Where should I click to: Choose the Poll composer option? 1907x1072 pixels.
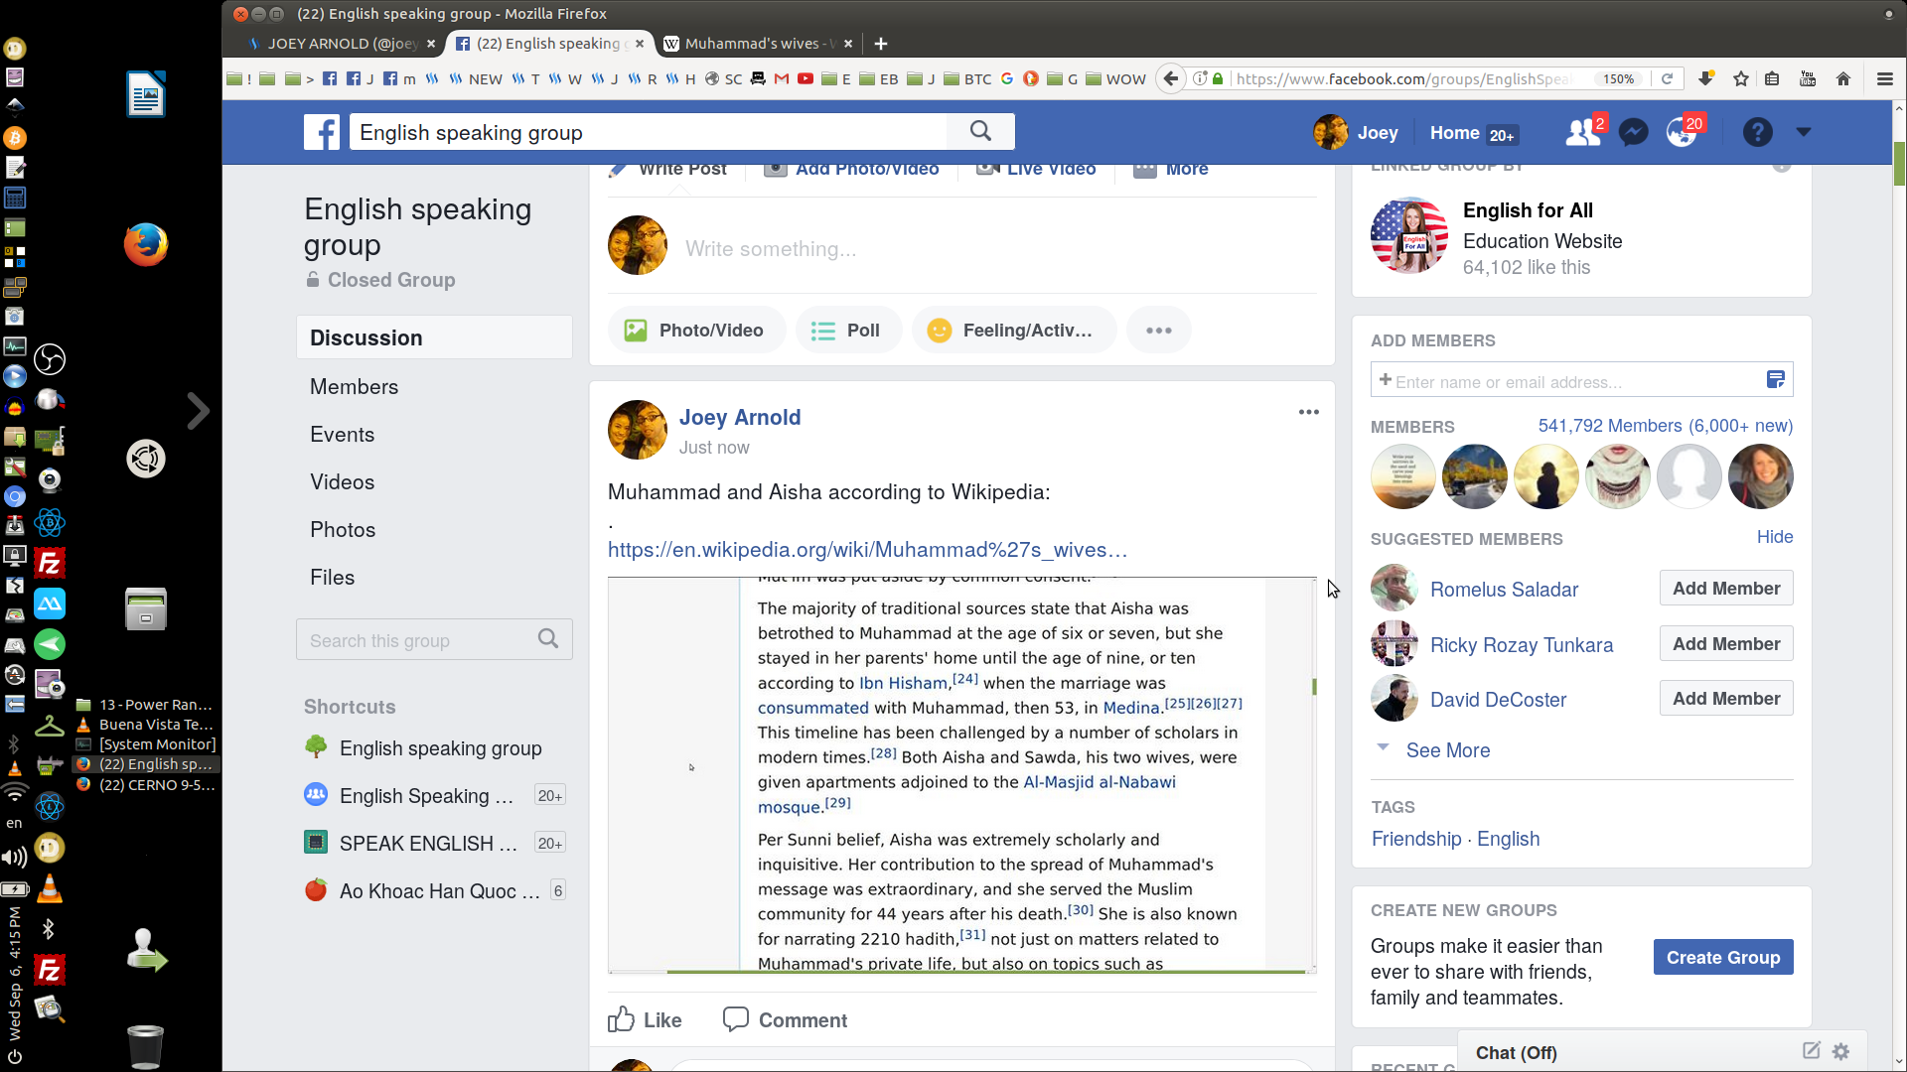848,331
